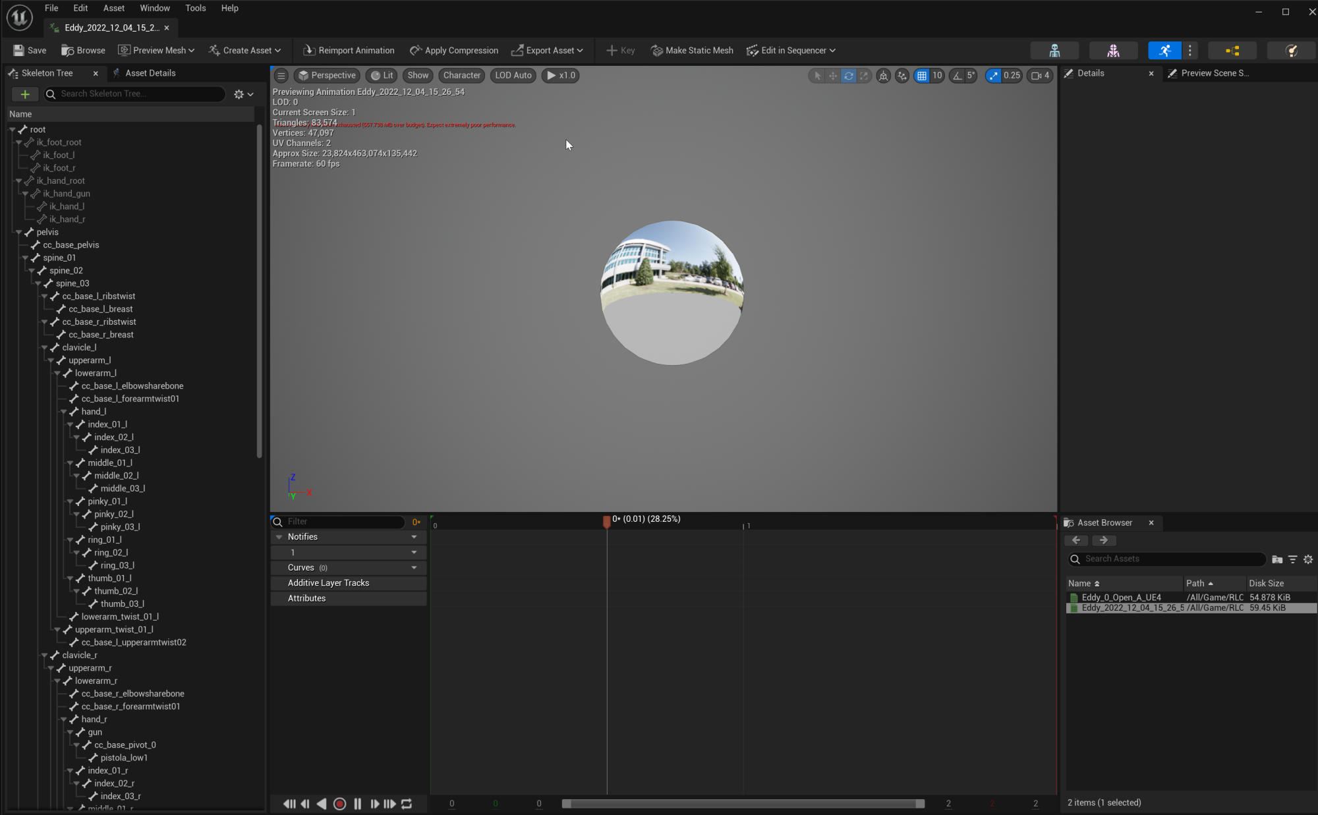Select the Animation editor mode running-figure icon
1318x815 pixels.
pyautogui.click(x=1164, y=51)
